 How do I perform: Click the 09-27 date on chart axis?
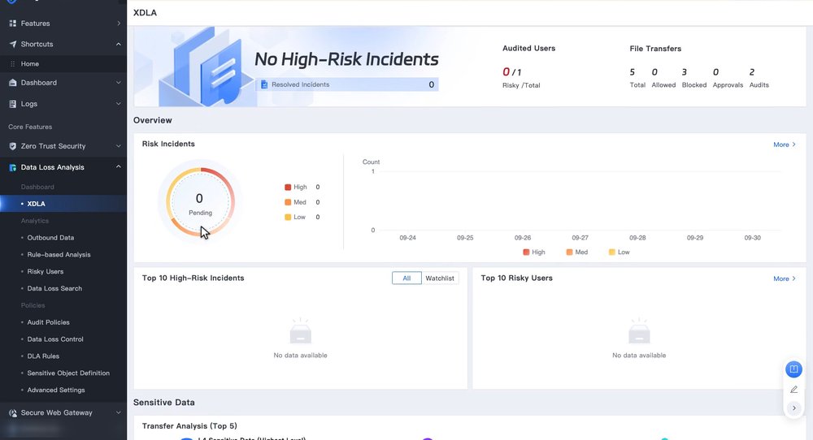point(580,238)
